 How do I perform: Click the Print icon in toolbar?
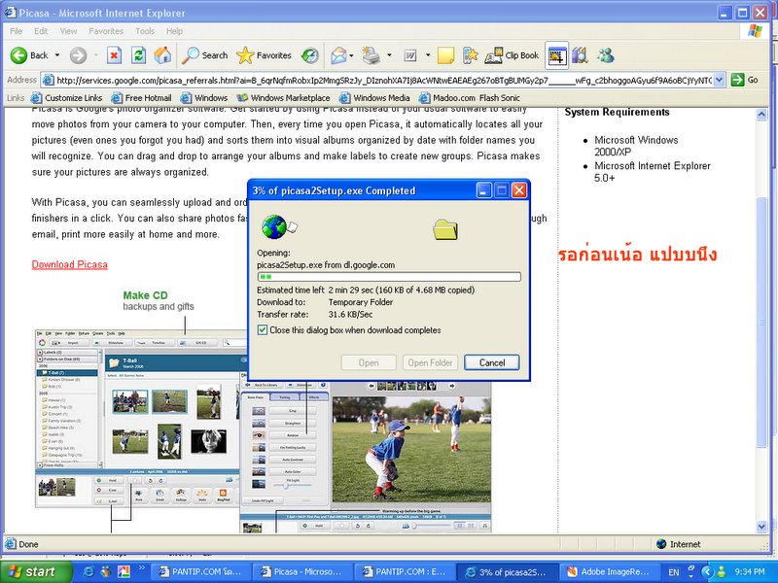click(x=371, y=55)
